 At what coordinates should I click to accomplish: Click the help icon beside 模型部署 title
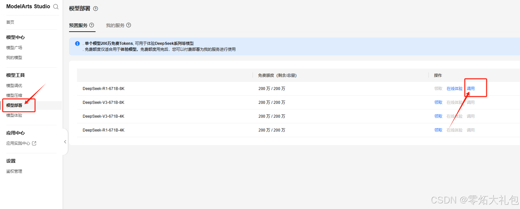[96, 9]
